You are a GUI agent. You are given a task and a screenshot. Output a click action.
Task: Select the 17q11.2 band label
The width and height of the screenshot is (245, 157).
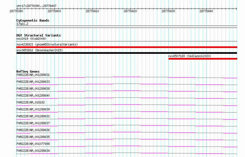pos(22,24)
